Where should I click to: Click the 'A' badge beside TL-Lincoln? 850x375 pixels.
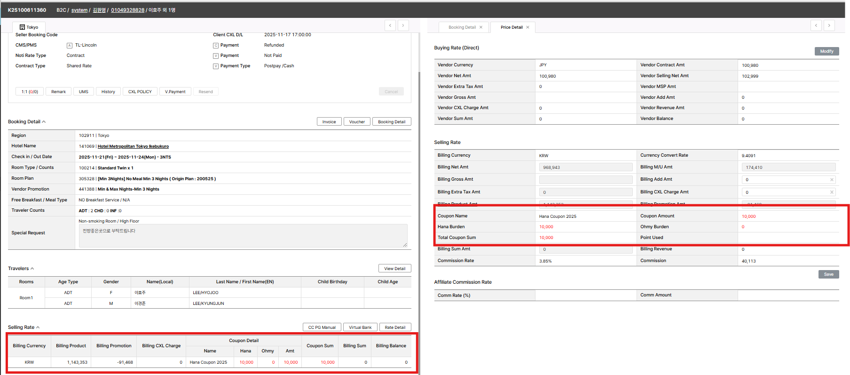click(x=70, y=46)
